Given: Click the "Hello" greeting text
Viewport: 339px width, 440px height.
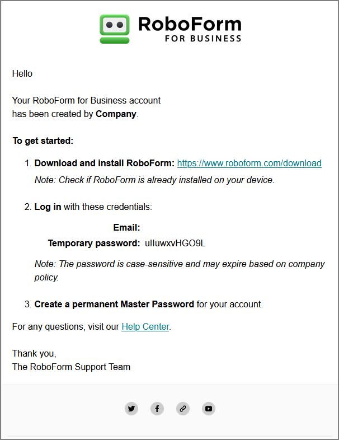Looking at the screenshot, I should 22,74.
